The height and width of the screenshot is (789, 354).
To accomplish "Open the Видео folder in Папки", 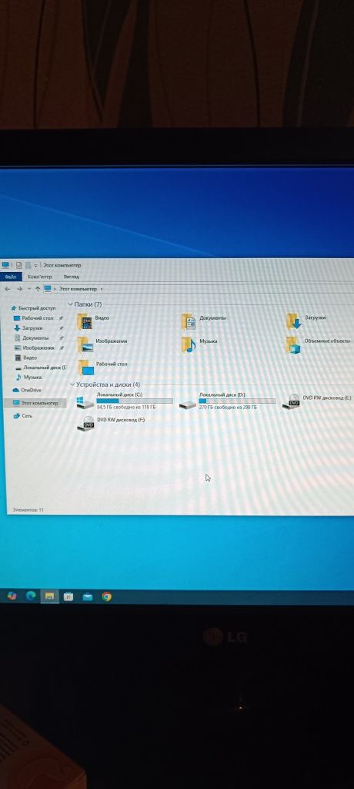I will point(93,321).
